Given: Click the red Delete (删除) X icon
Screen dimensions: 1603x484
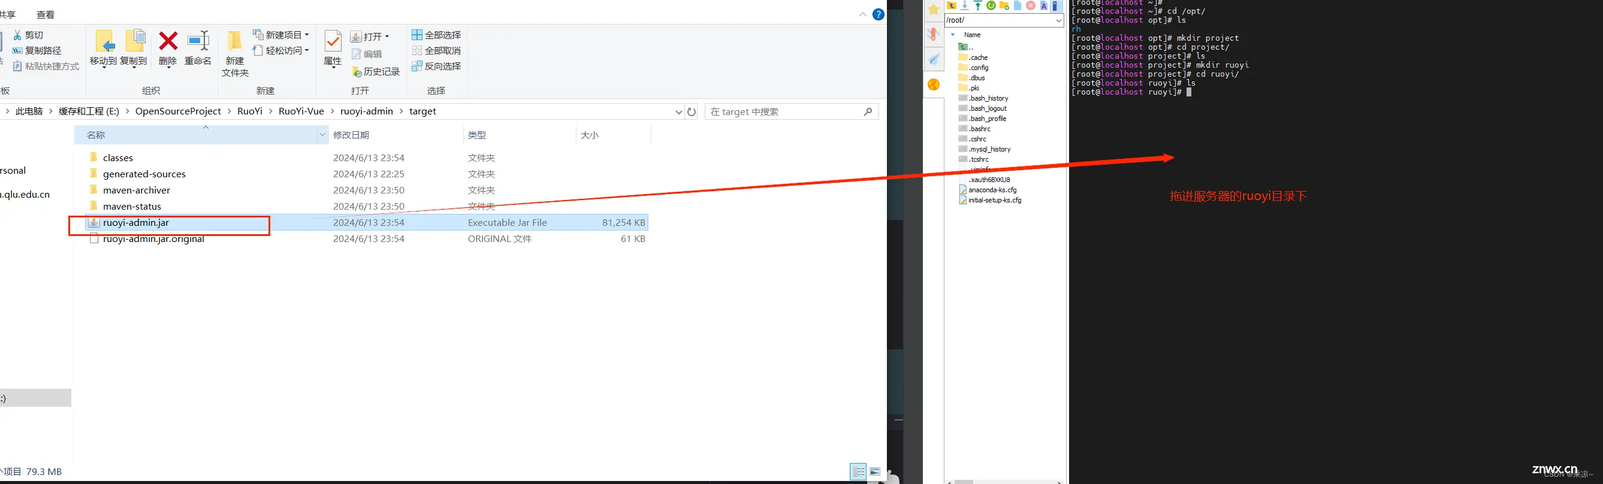Looking at the screenshot, I should (x=168, y=41).
